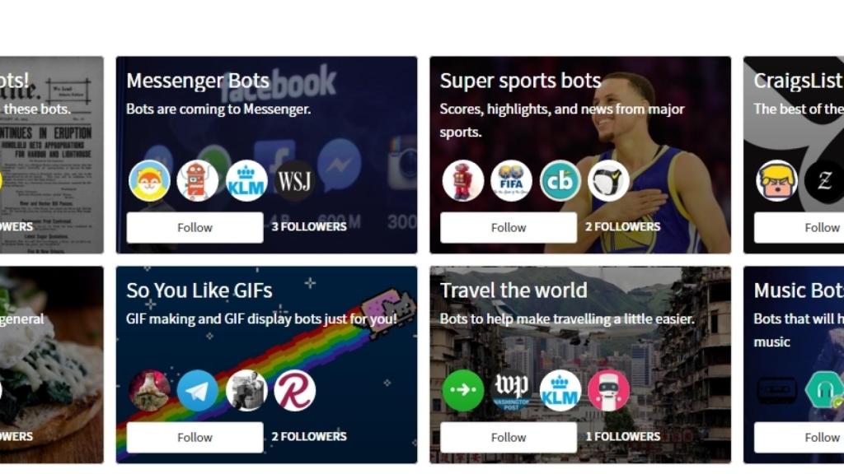
Task: Open the Washington Post bot icon
Action: (511, 391)
